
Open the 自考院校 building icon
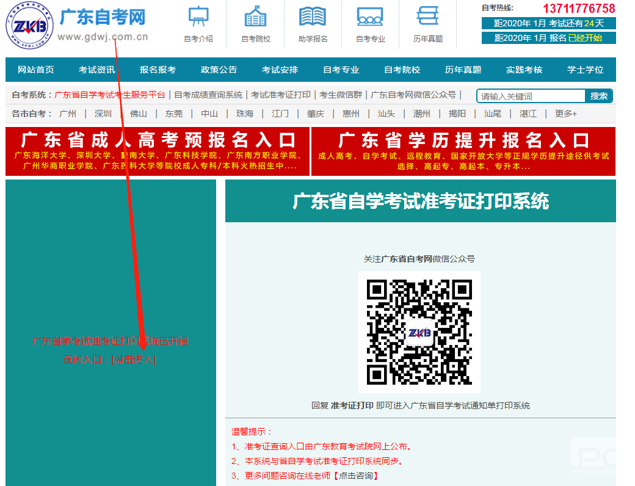(x=255, y=16)
